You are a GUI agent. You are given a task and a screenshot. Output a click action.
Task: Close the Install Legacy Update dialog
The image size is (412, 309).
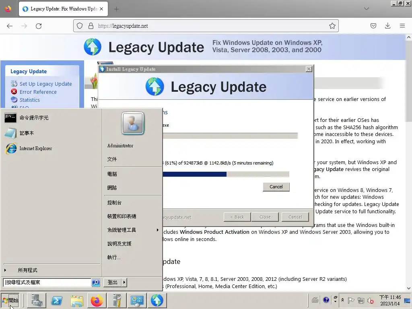click(309, 69)
